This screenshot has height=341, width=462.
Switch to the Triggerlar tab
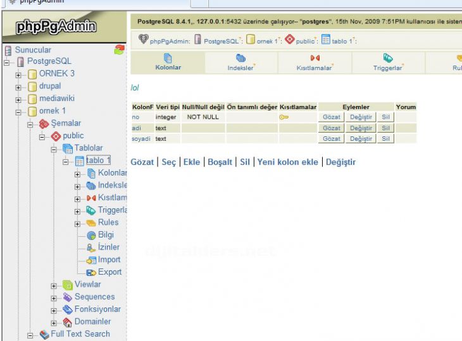click(x=388, y=62)
